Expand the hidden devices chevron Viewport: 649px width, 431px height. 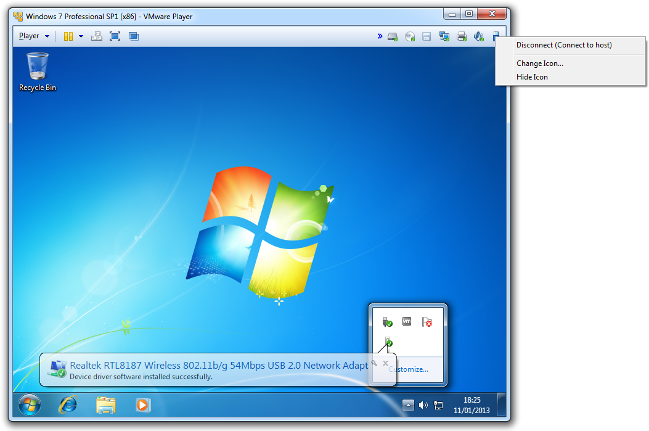coord(380,36)
